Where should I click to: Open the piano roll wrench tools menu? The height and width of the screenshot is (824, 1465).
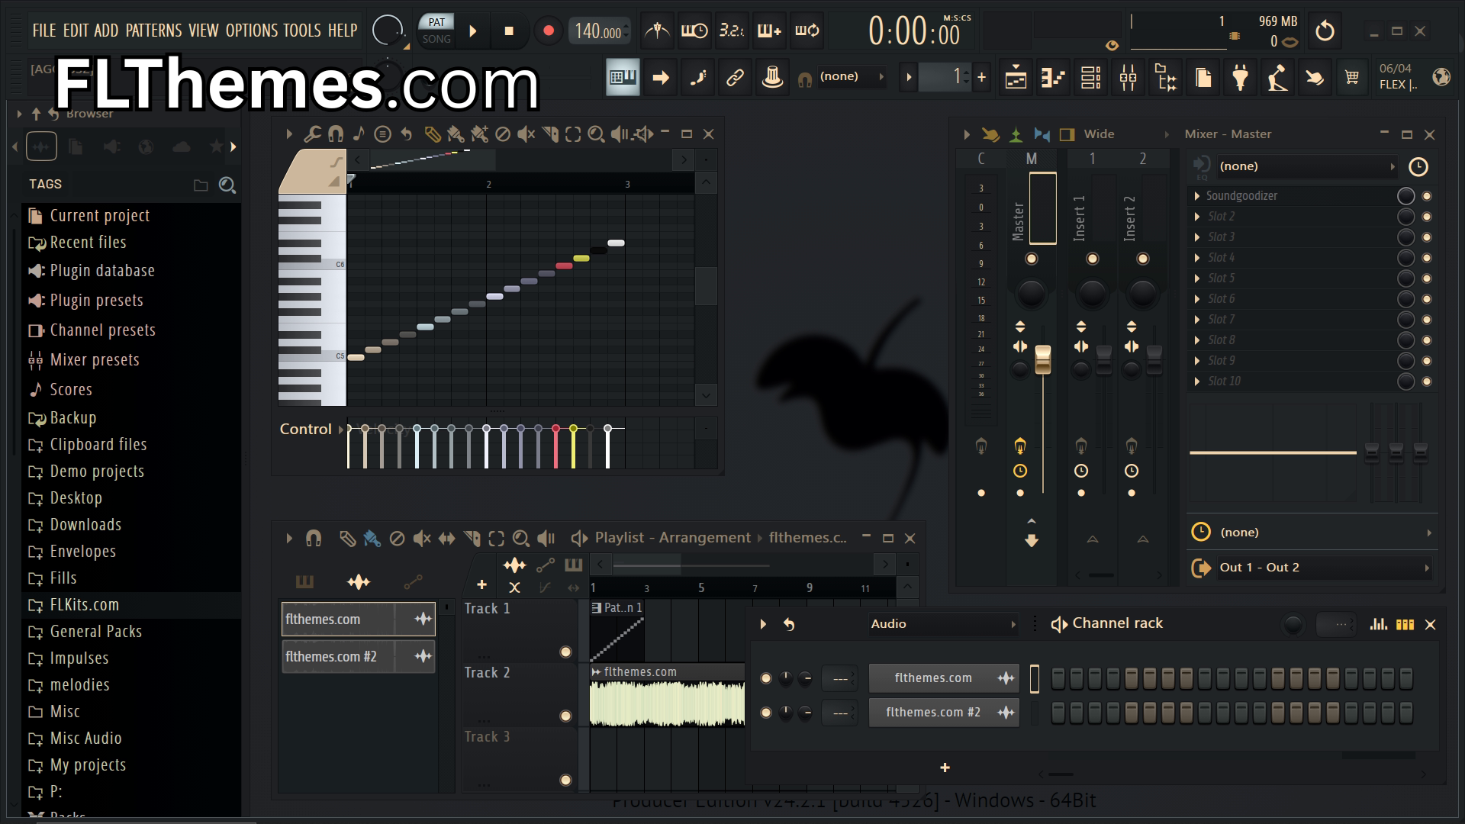click(312, 134)
